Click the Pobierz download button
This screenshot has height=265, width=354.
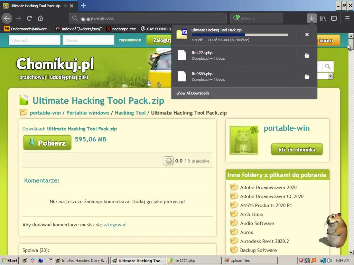pos(47,143)
